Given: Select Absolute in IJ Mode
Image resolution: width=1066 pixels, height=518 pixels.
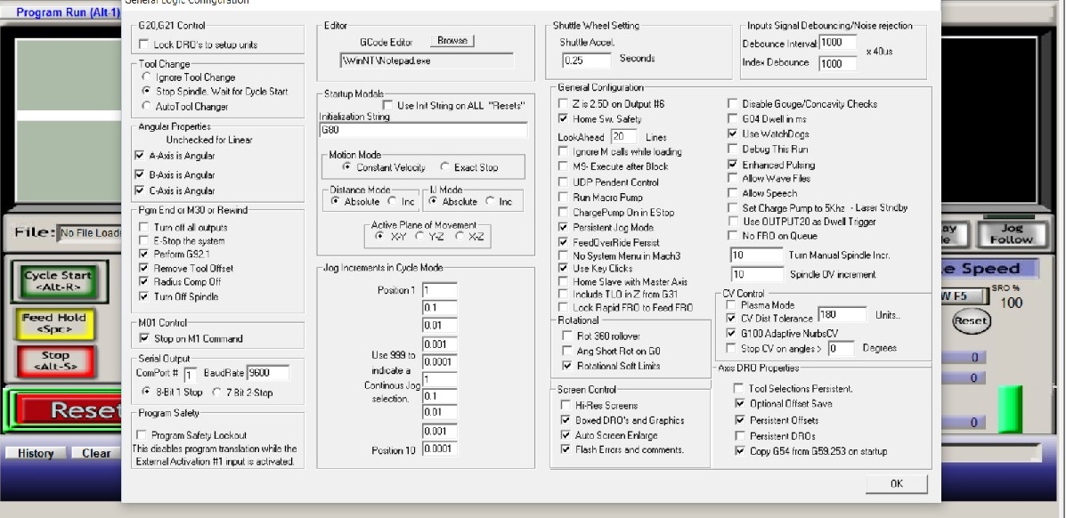Looking at the screenshot, I should point(433,201).
